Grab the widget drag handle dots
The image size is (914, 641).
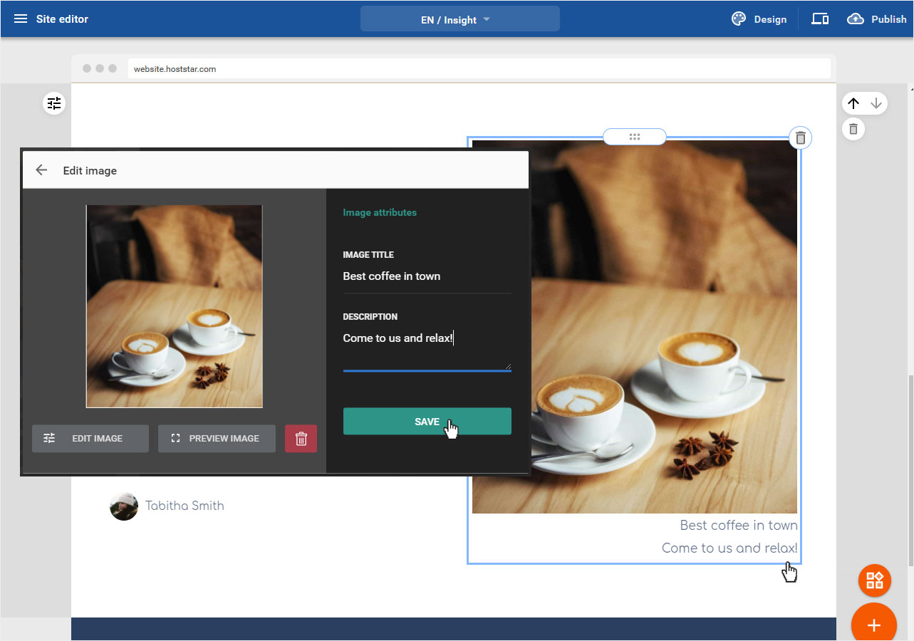635,137
